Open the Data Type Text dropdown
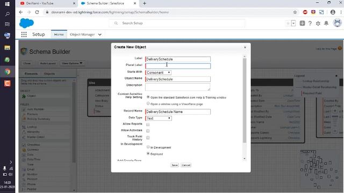 coord(159,118)
